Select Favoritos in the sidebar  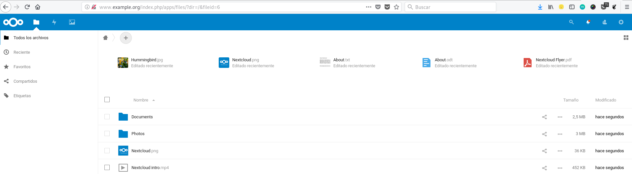(x=22, y=67)
